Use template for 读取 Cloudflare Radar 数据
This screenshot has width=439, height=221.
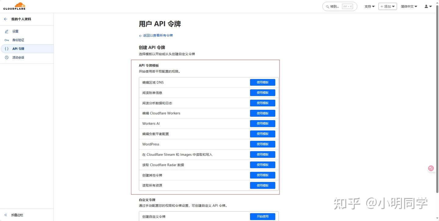tap(262, 165)
